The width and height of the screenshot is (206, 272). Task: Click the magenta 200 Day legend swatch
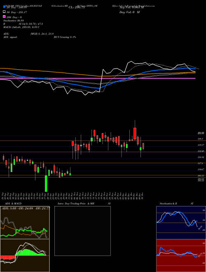[4, 16]
